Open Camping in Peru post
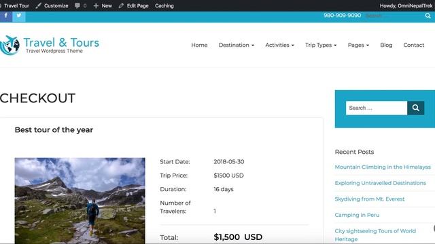The height and width of the screenshot is (244, 435). tap(357, 215)
